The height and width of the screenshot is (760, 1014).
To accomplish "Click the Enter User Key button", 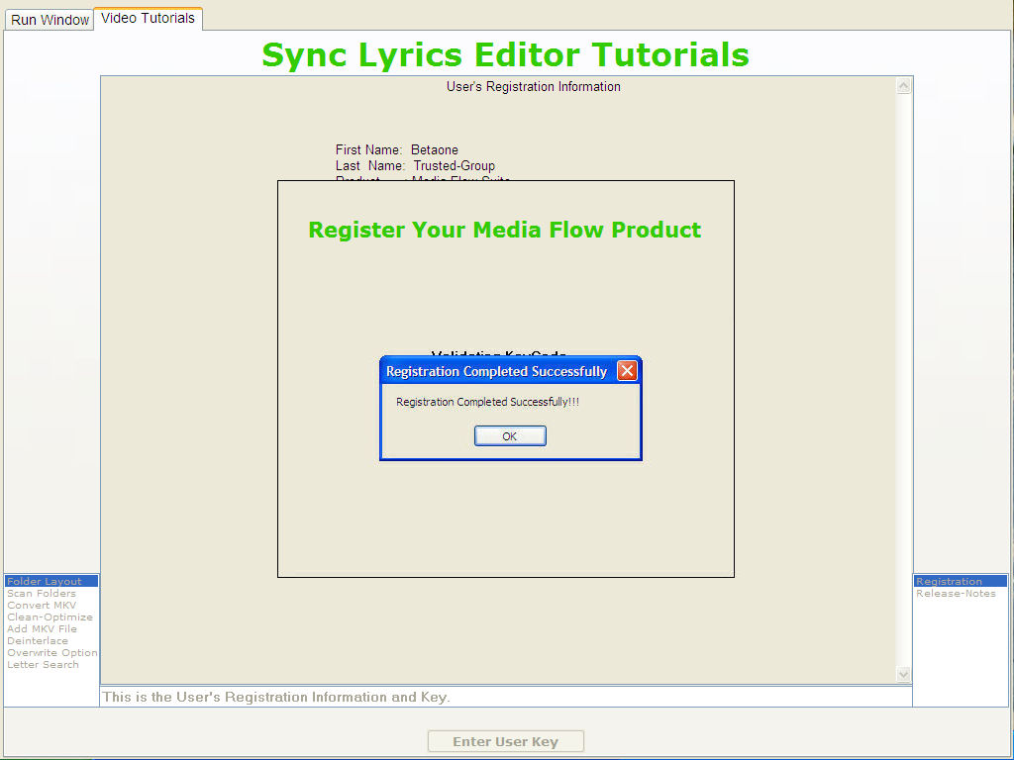I will tap(506, 741).
